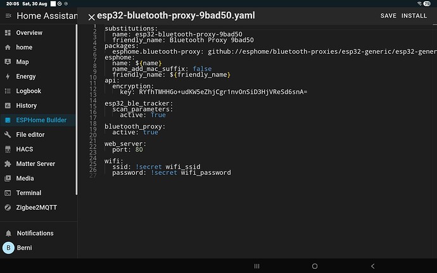Open the Matter Server menu item
Viewport: 437px width, 273px height.
(x=37, y=163)
